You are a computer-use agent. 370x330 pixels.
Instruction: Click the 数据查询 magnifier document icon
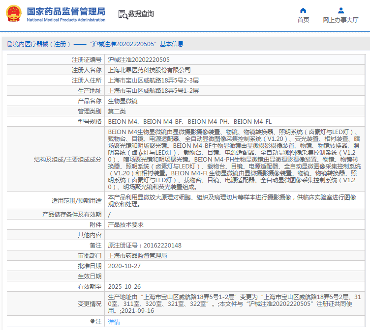click(x=123, y=14)
